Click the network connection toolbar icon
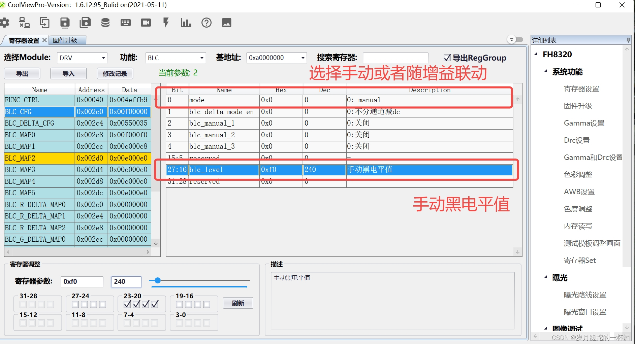635x344 pixels. pyautogui.click(x=24, y=23)
